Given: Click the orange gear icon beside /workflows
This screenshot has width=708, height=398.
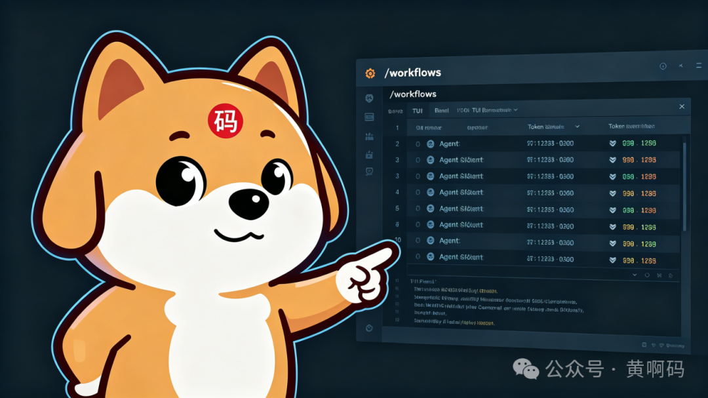Looking at the screenshot, I should (x=370, y=73).
